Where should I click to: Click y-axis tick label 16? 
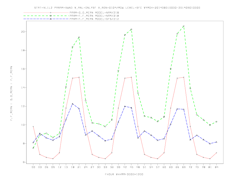23,69
